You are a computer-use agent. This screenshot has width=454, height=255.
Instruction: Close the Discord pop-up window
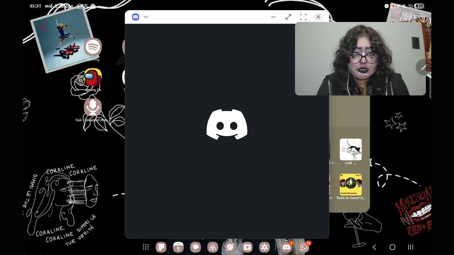click(x=318, y=17)
